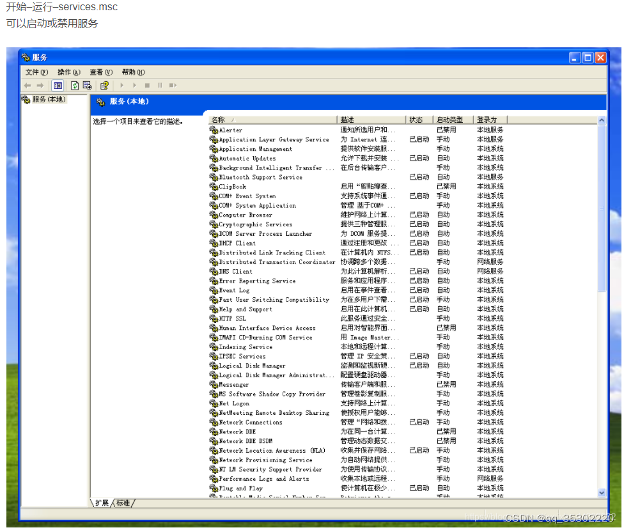Click the gear icon beside Alerter

(214, 130)
